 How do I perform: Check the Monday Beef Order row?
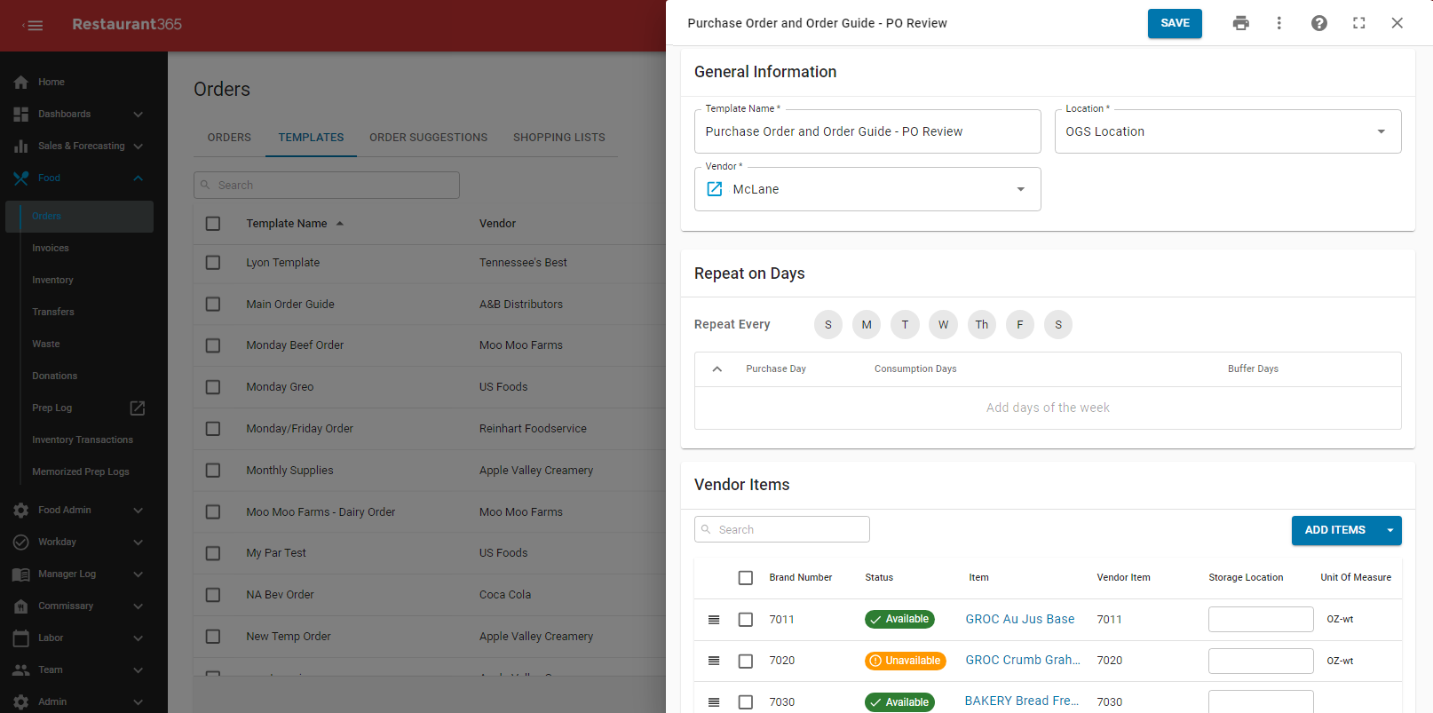click(213, 345)
